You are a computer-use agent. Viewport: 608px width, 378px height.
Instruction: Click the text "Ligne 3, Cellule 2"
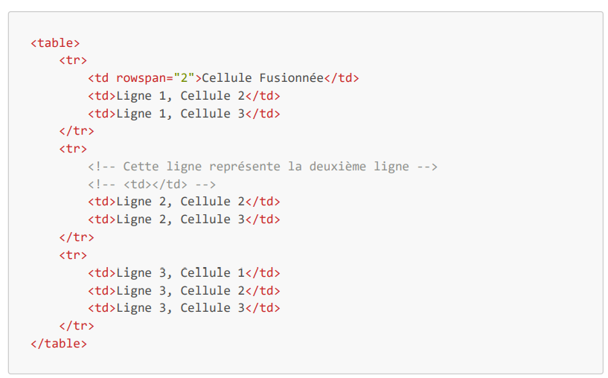180,291
